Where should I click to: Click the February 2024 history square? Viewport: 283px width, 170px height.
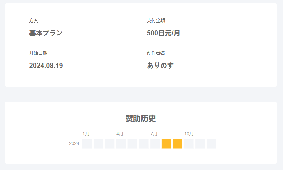coord(98,144)
